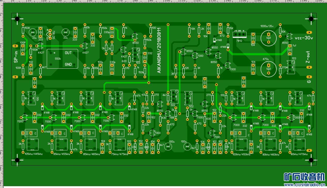
Task: Select the OUT label on 550k module
Action: [x=68, y=53]
